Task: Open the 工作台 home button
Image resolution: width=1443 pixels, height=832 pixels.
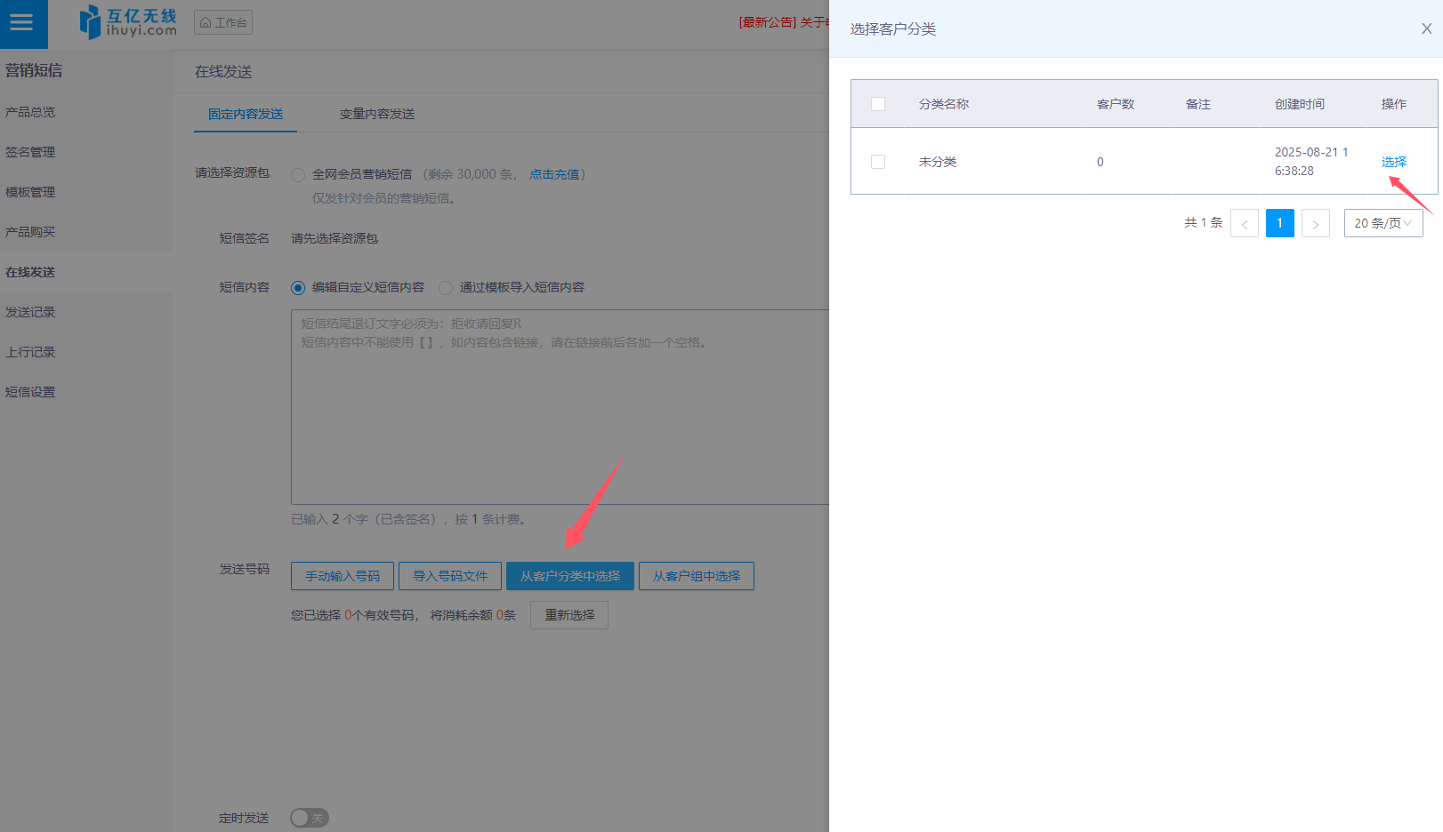Action: [223, 22]
